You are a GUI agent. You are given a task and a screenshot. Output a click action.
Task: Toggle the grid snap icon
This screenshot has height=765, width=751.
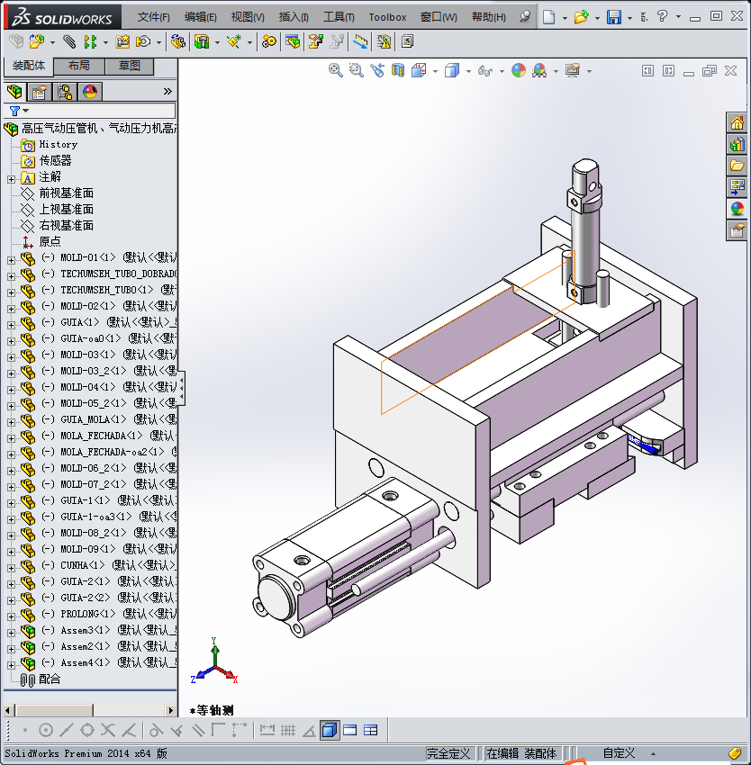point(287,730)
